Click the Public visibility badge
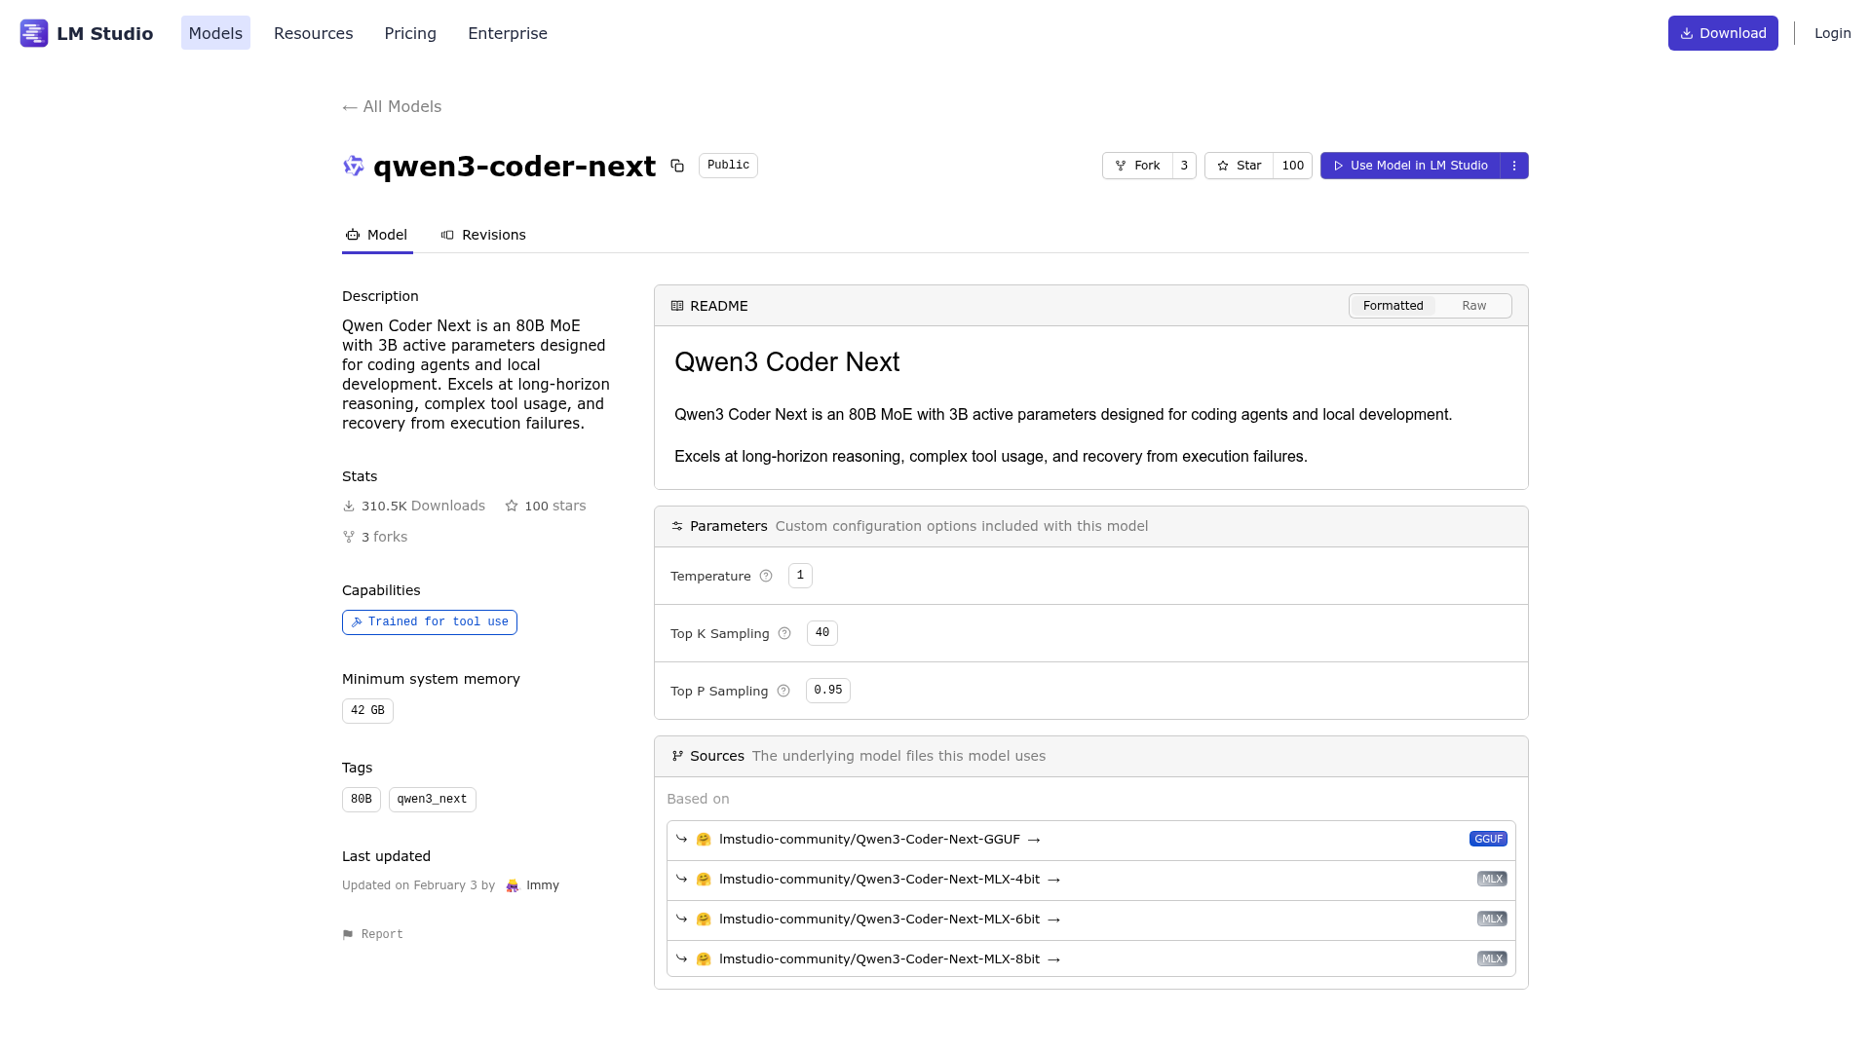 pyautogui.click(x=728, y=166)
